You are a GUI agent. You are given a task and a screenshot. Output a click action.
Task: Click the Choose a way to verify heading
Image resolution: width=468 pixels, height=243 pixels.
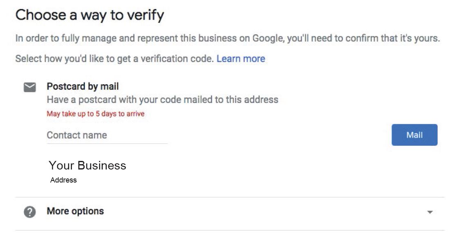(90, 15)
